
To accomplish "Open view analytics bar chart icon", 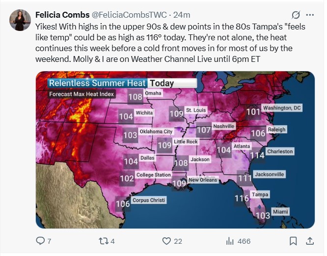I will click(230, 241).
